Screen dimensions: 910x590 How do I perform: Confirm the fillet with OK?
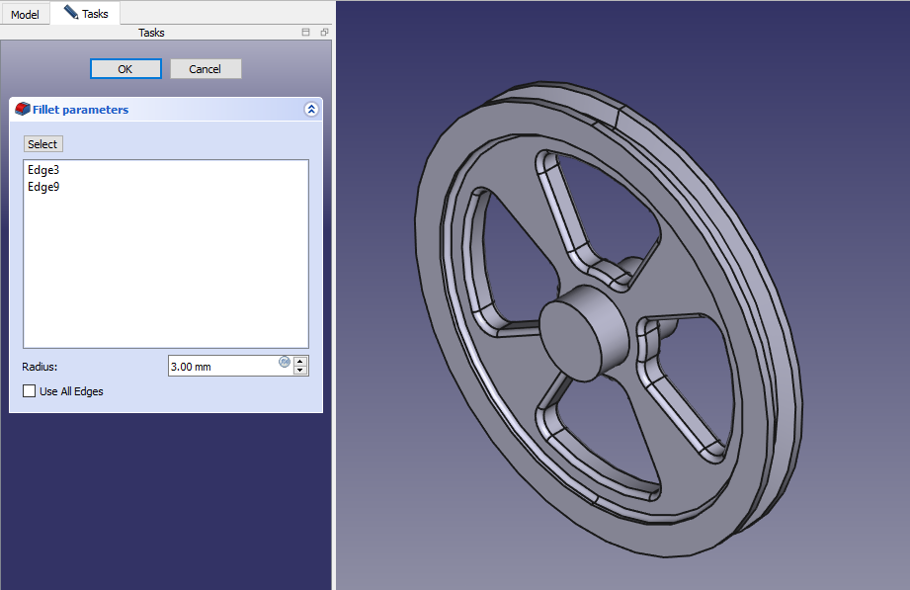pyautogui.click(x=124, y=69)
